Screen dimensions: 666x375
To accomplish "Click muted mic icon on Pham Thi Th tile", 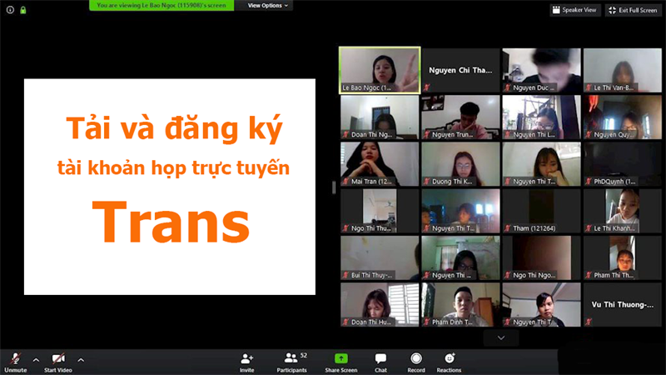I will point(589,275).
